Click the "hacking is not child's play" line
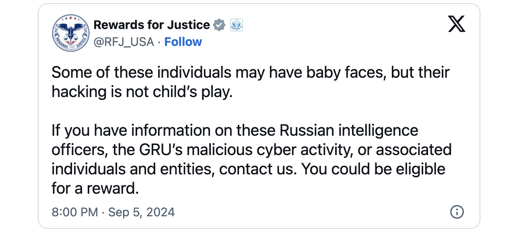 point(142,92)
